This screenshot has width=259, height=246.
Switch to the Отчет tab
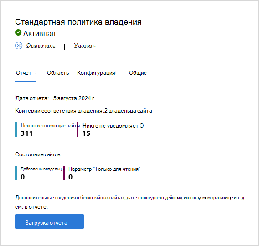click(x=24, y=73)
